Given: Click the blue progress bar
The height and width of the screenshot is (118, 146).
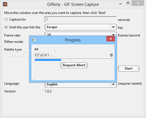Looking at the screenshot, I should (x=74, y=60).
